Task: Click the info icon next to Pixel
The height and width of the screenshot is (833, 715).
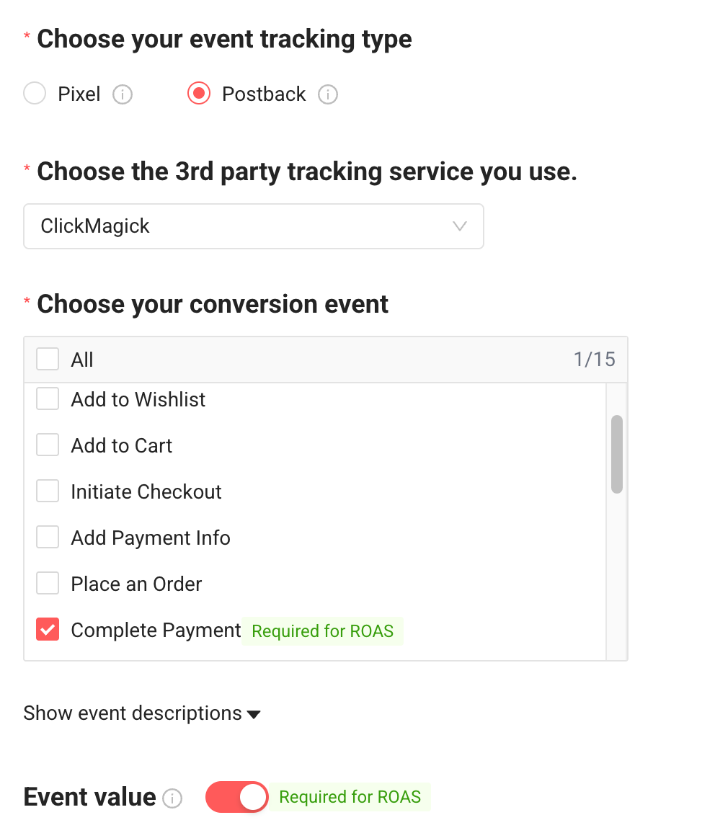Action: coord(123,94)
